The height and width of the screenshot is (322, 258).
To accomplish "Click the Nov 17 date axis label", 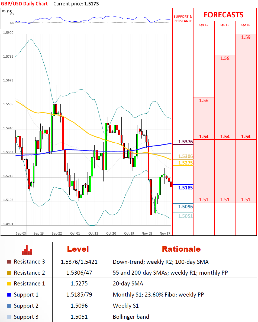I will click(165, 233).
